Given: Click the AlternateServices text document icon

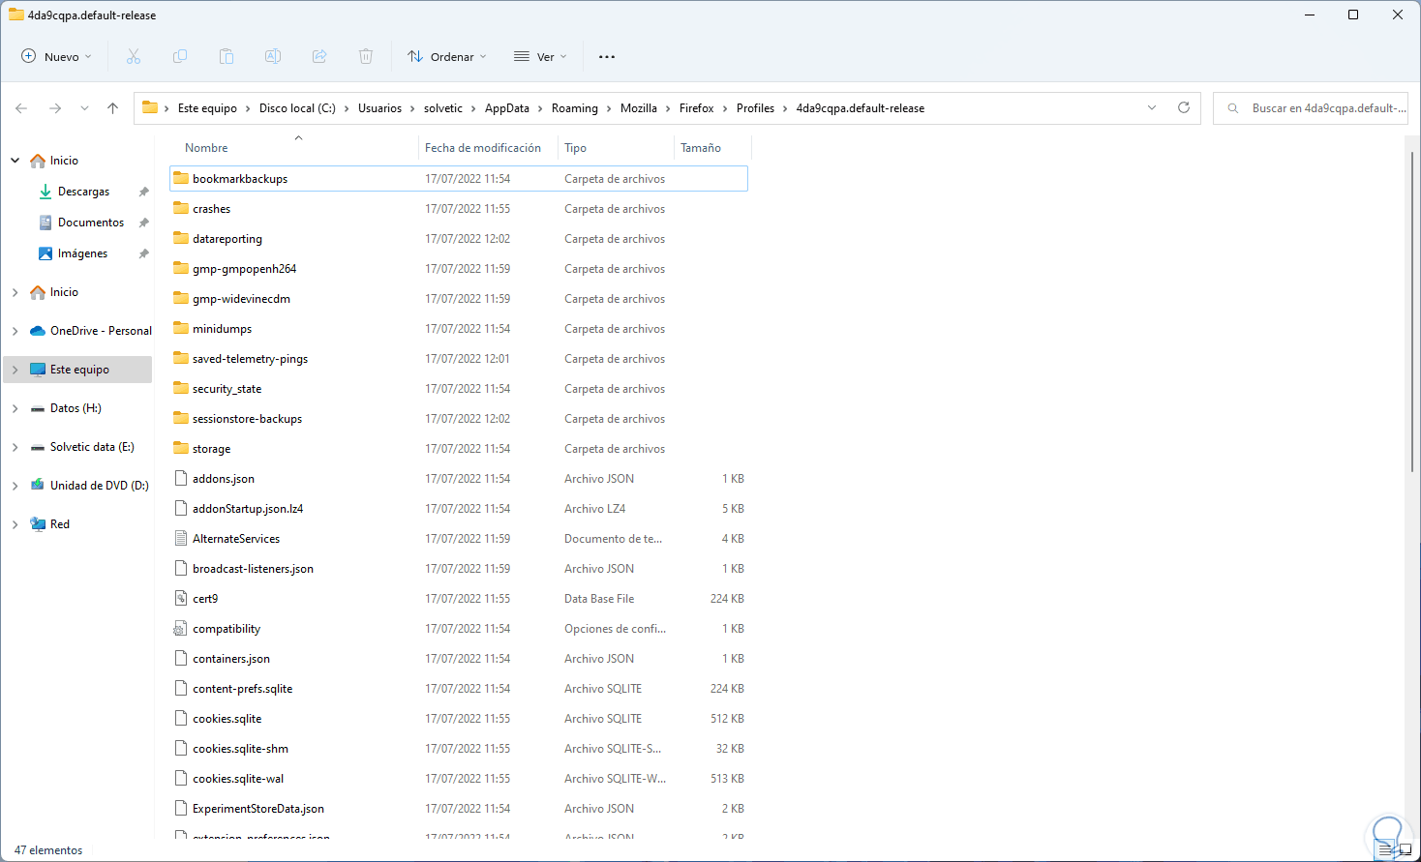Looking at the screenshot, I should [x=181, y=538].
